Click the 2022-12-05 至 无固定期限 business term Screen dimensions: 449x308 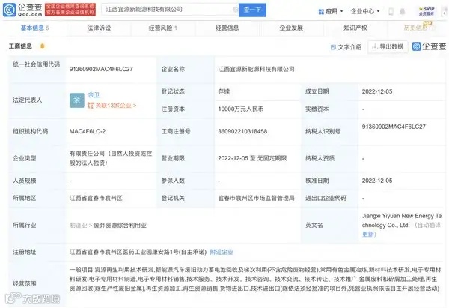[252, 158]
